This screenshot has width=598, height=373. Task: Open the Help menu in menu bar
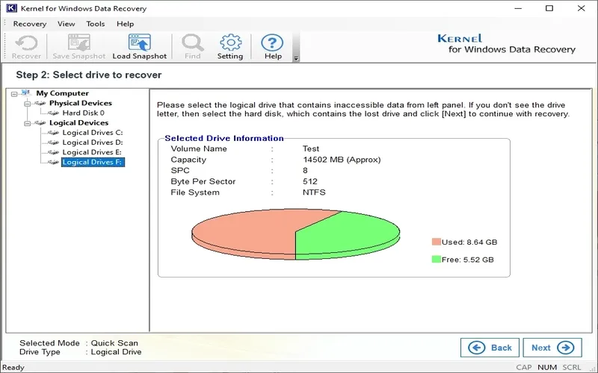point(125,24)
